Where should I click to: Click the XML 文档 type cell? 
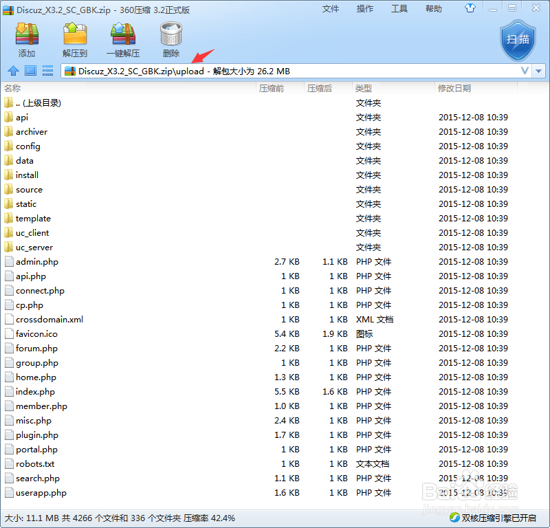[x=375, y=319]
